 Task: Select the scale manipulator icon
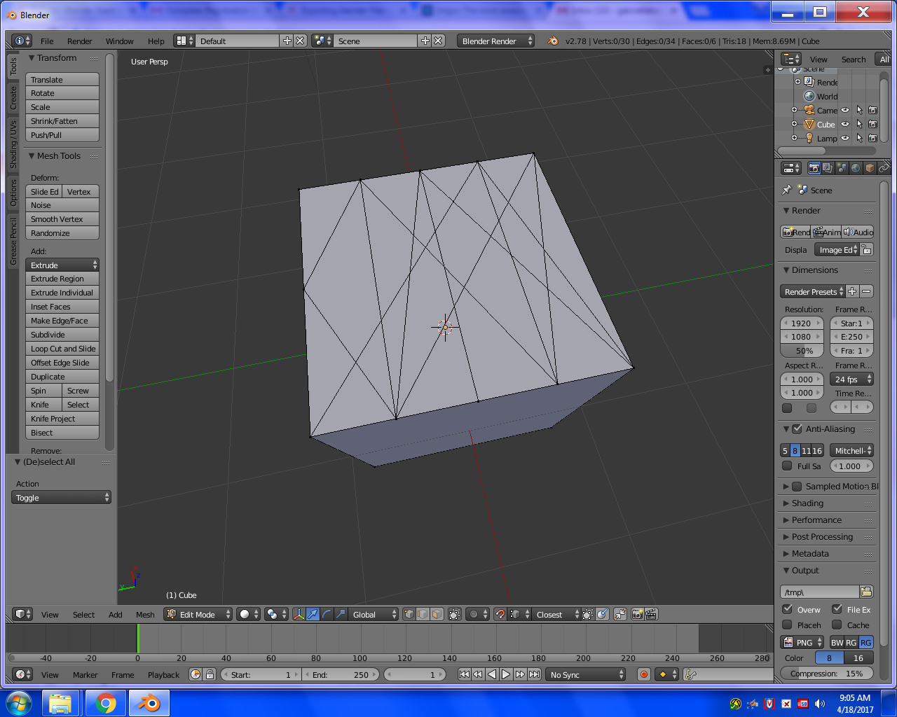point(341,614)
